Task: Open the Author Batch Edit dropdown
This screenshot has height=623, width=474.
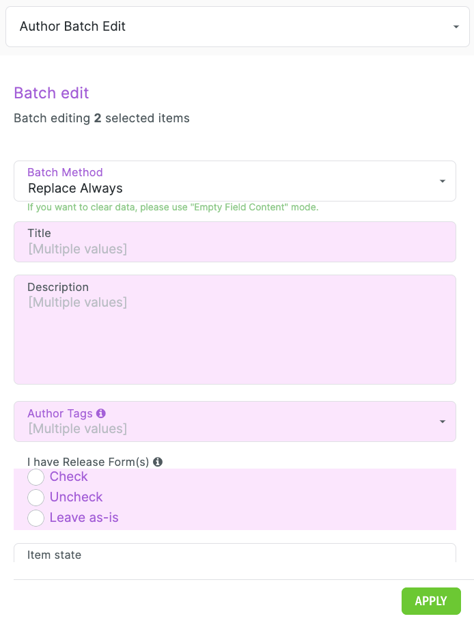Action: [232, 27]
